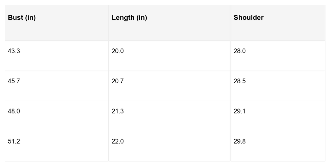
Task: Select the 43.3 bust cell
Action: coord(14,51)
